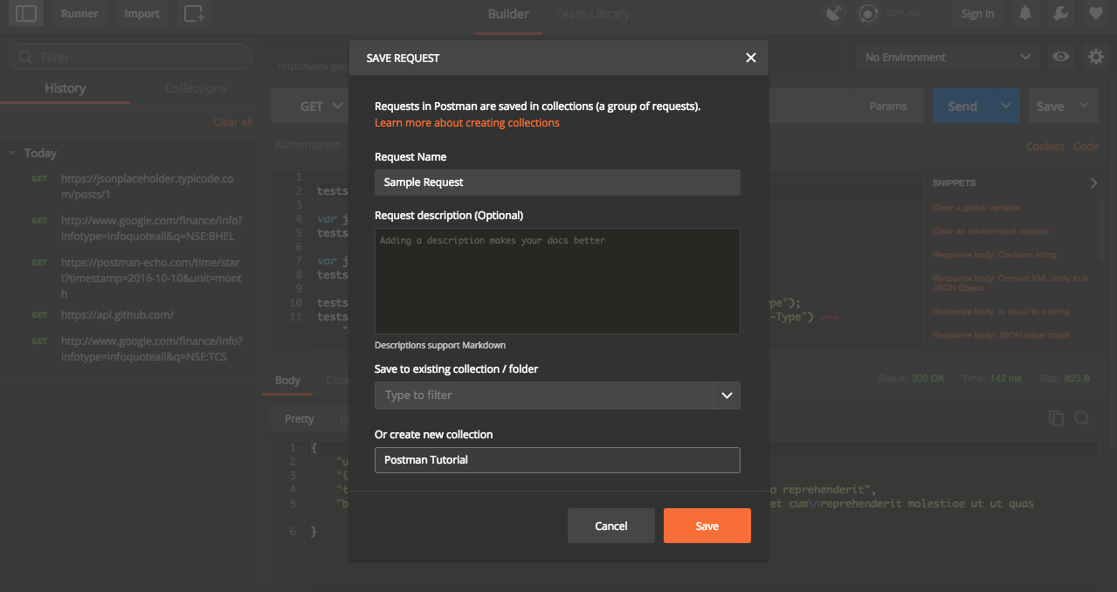The width and height of the screenshot is (1117, 592).
Task: Open the response Body tab
Action: (x=287, y=381)
